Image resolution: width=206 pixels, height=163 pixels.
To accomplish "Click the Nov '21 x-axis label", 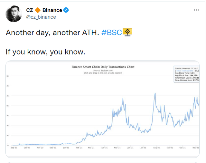I will [x=195, y=148].
